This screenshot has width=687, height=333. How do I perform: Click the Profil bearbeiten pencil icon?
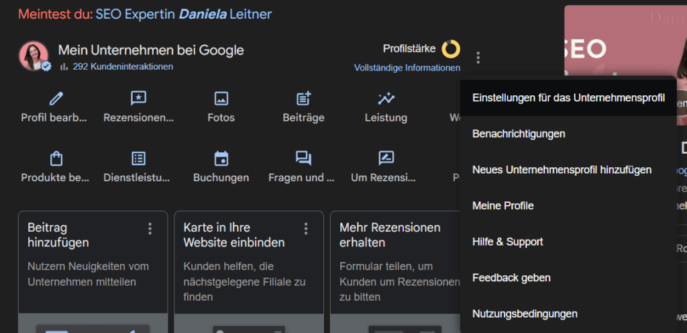point(56,99)
